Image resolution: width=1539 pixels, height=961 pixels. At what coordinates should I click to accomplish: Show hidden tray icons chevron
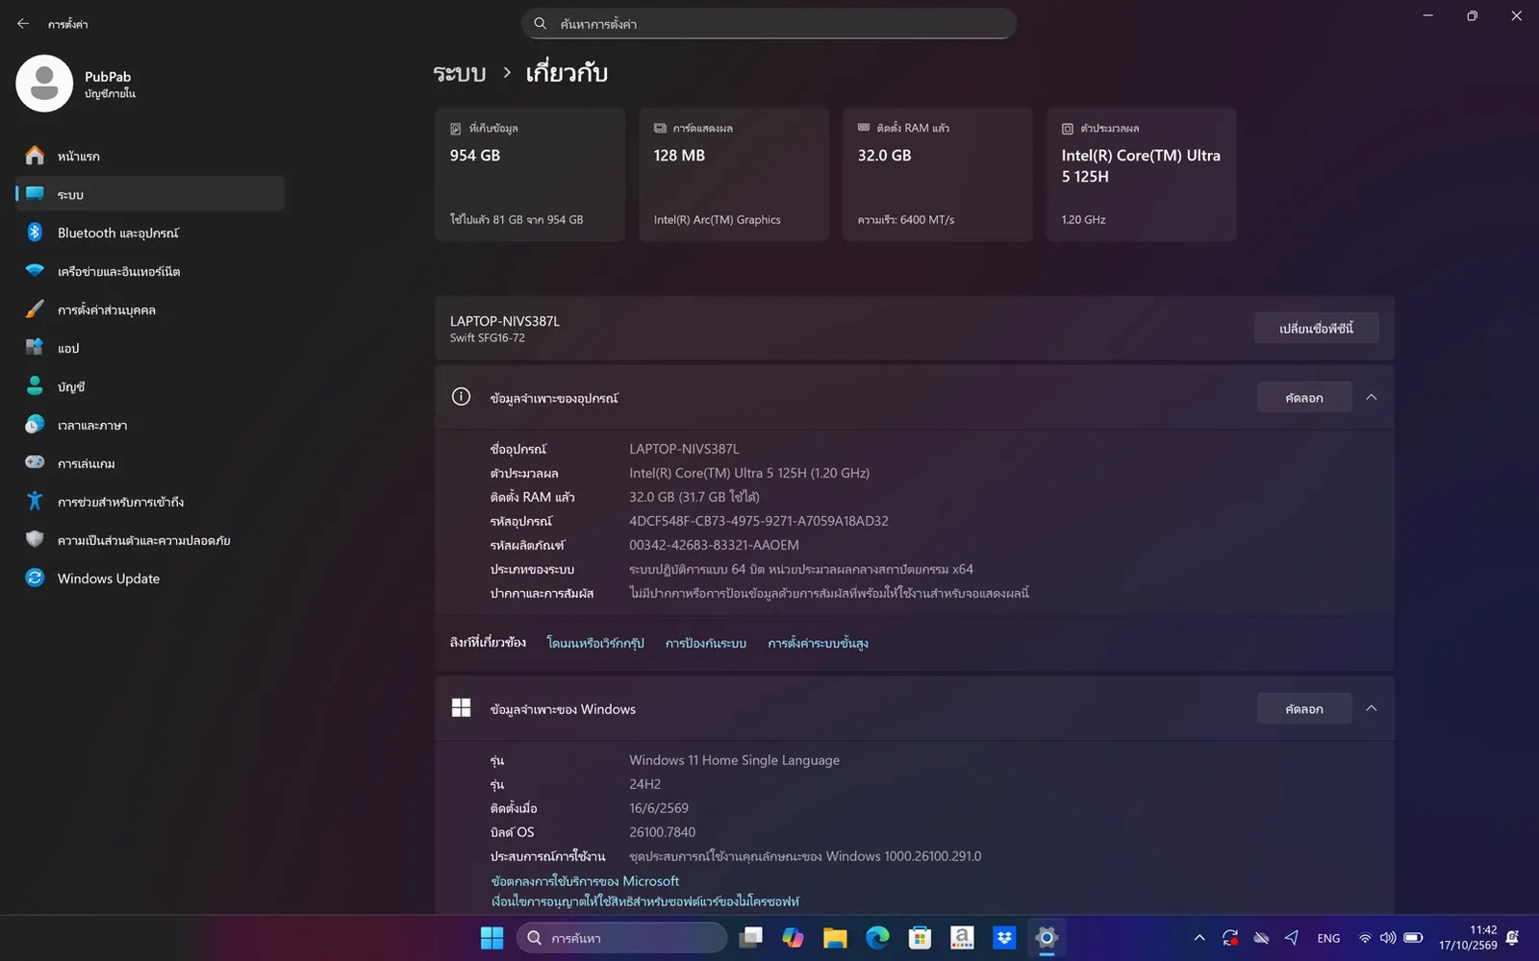pos(1199,938)
